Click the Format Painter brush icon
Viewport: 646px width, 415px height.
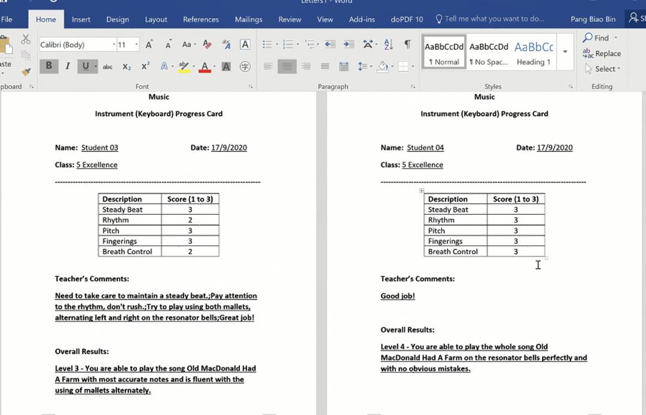(26, 72)
